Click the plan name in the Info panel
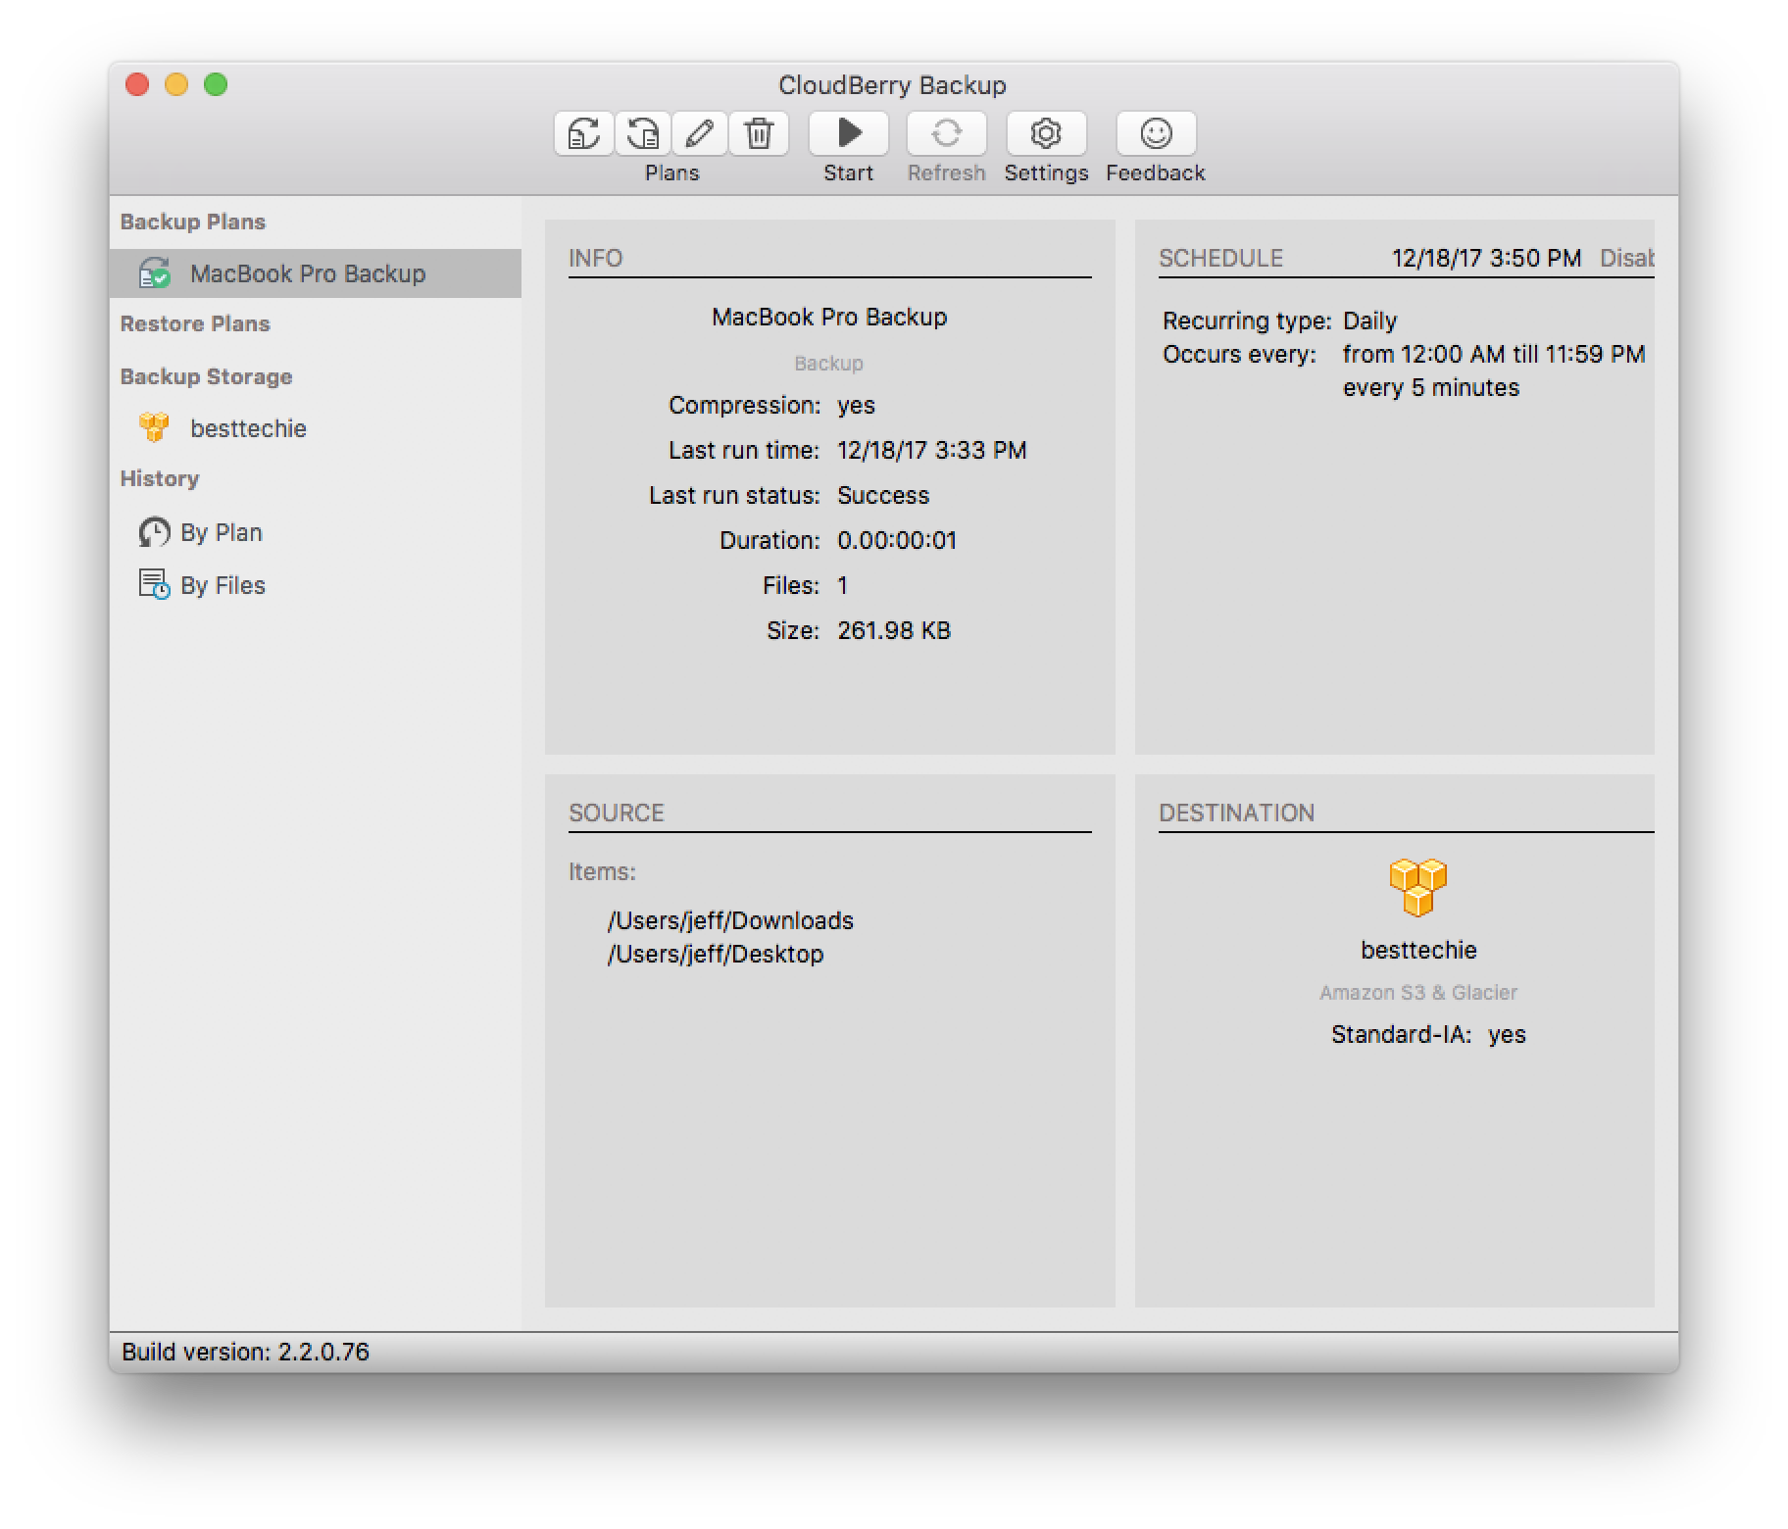1788x1529 pixels. point(829,317)
